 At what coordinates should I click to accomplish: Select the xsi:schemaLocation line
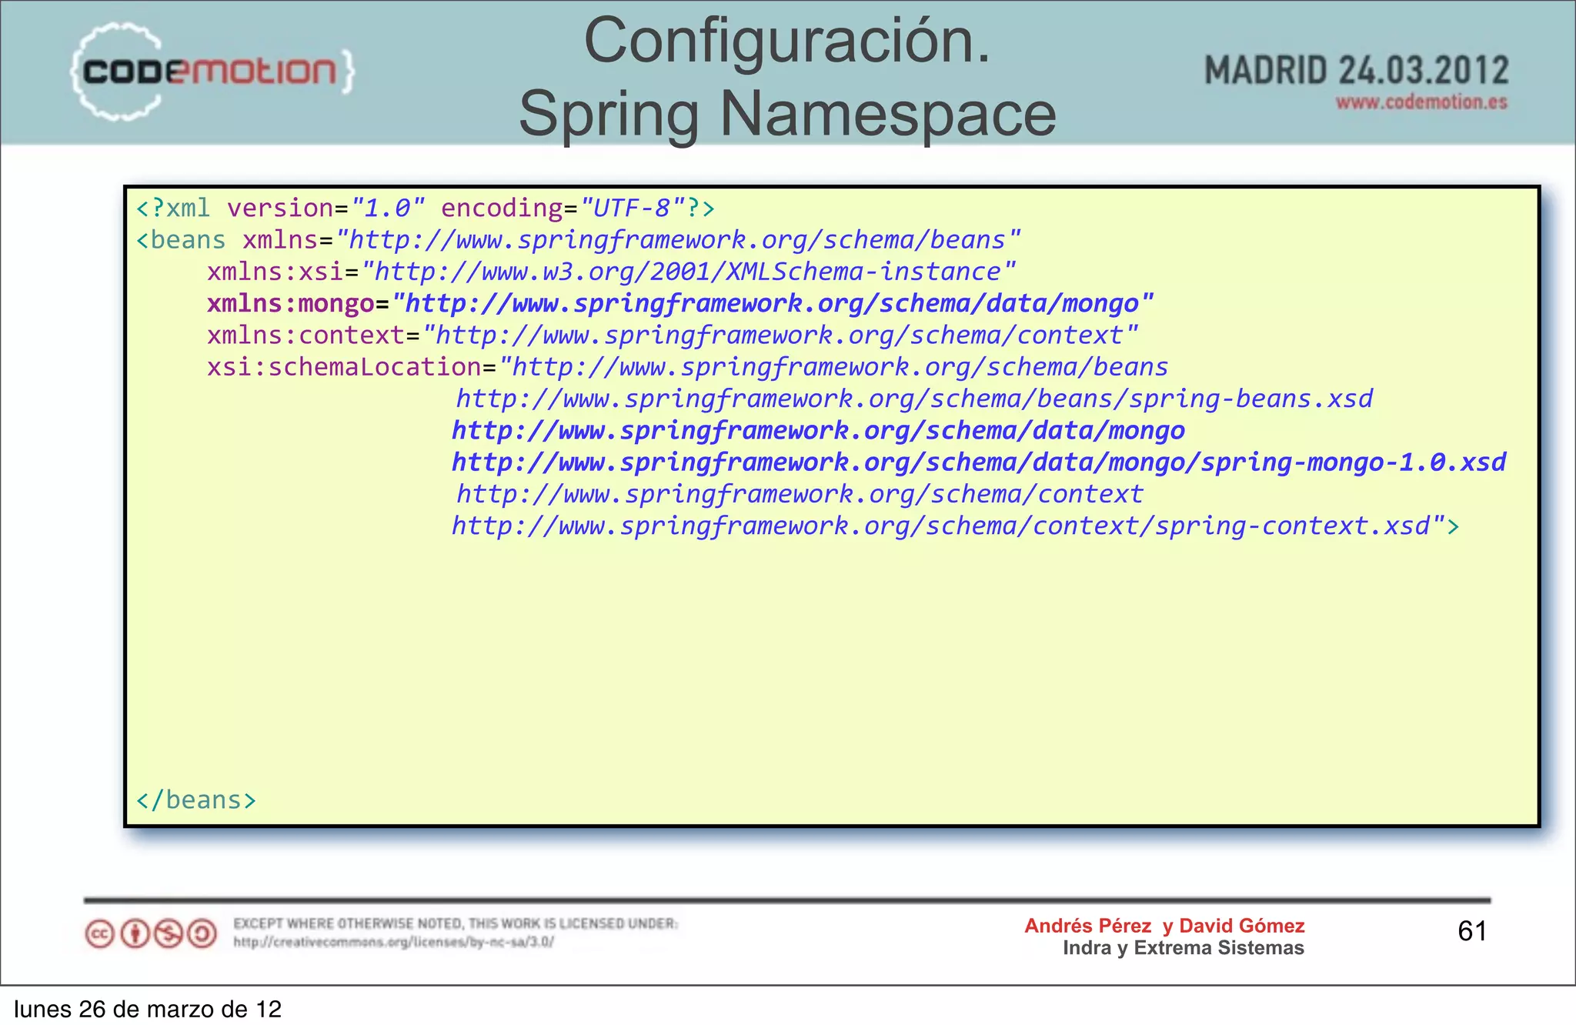[x=688, y=367]
